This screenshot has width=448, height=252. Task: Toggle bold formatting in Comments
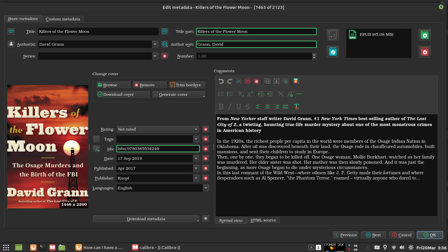[221, 107]
